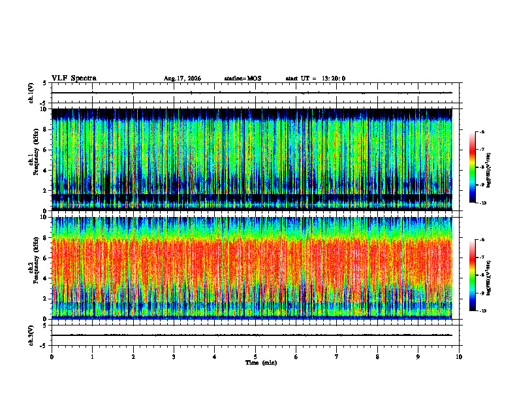Viewport: 517px width, 400px height.
Task: Click the "0" tick on the time axis
Action: pyautogui.click(x=52, y=357)
